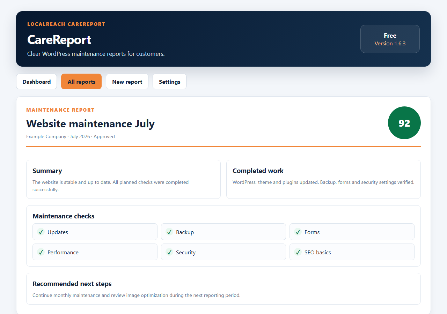Click Example Company · July 2026 · Approved text
This screenshot has width=447, height=314.
pos(71,136)
